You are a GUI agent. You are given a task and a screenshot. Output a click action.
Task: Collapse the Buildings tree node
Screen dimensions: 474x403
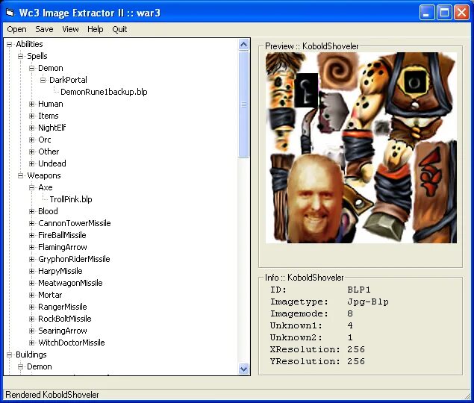click(x=10, y=355)
